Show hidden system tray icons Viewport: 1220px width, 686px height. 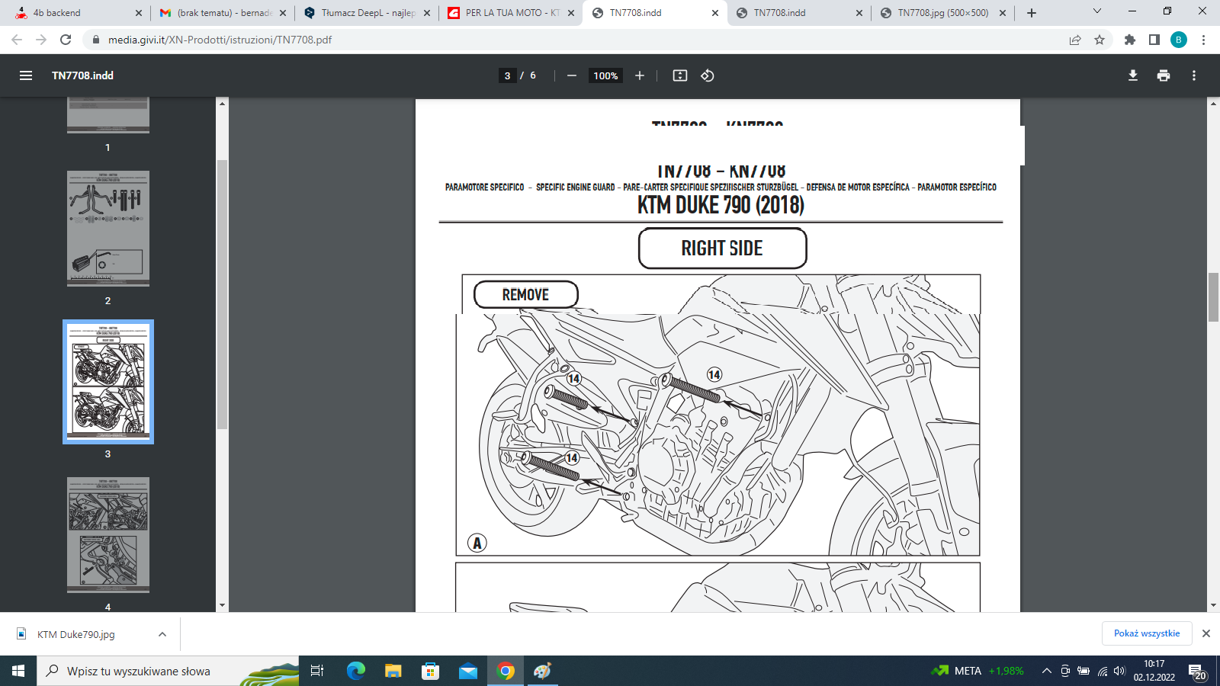[x=1047, y=671]
